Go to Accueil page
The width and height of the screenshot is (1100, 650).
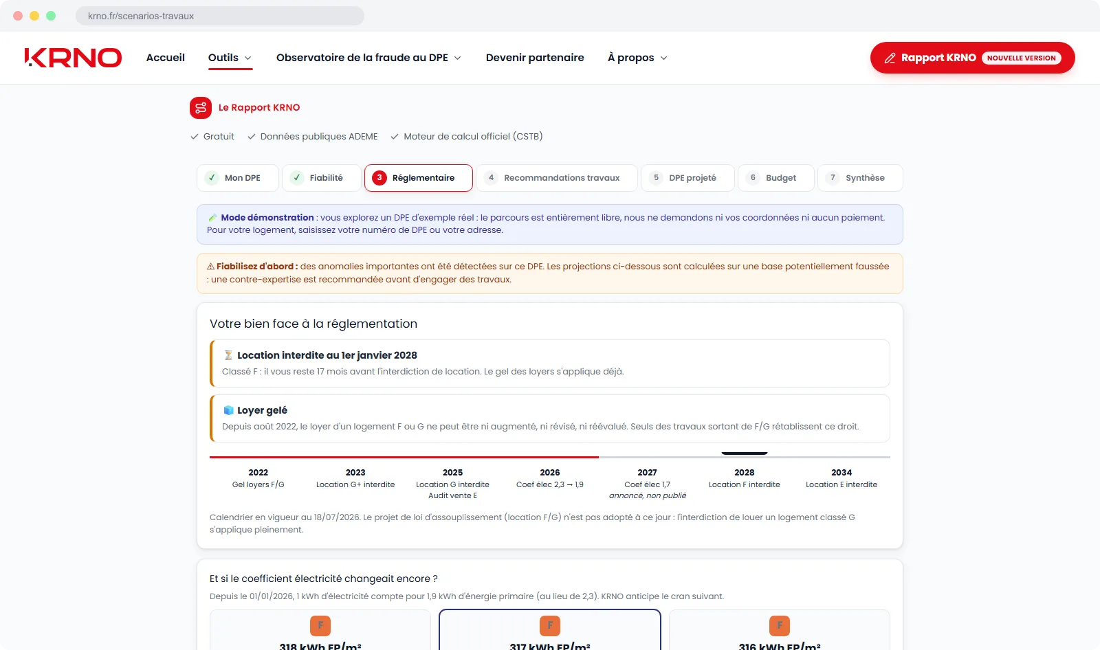pyautogui.click(x=166, y=58)
